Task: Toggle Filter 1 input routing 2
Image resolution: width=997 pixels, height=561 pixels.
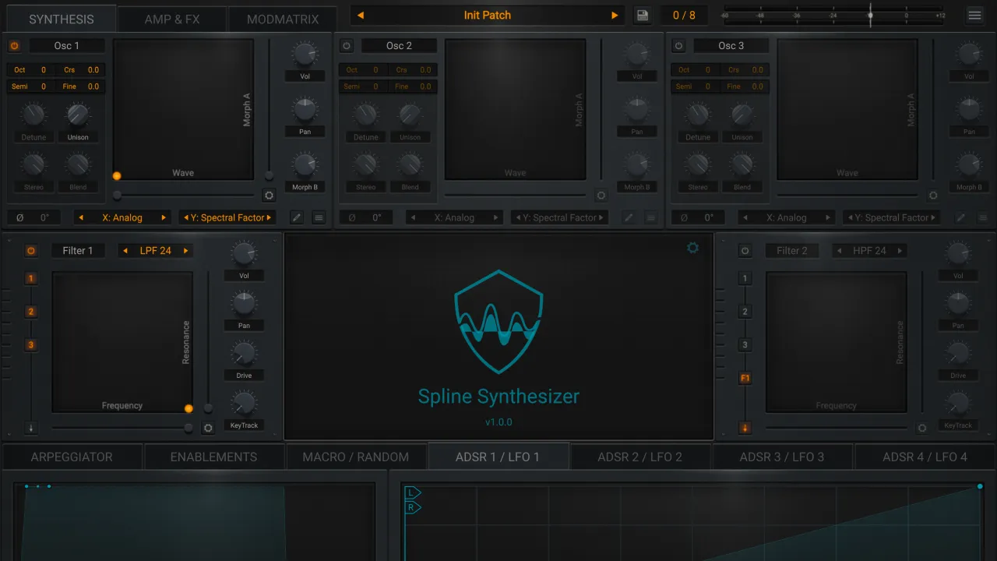Action: (31, 312)
